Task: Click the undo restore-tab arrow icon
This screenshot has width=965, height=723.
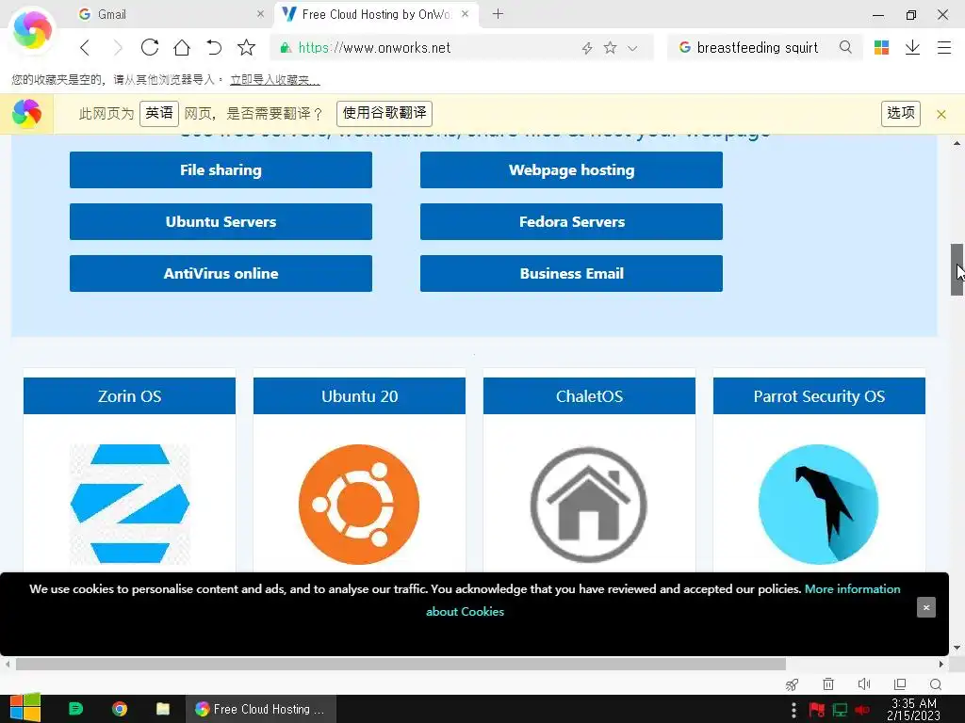Action: tap(214, 47)
